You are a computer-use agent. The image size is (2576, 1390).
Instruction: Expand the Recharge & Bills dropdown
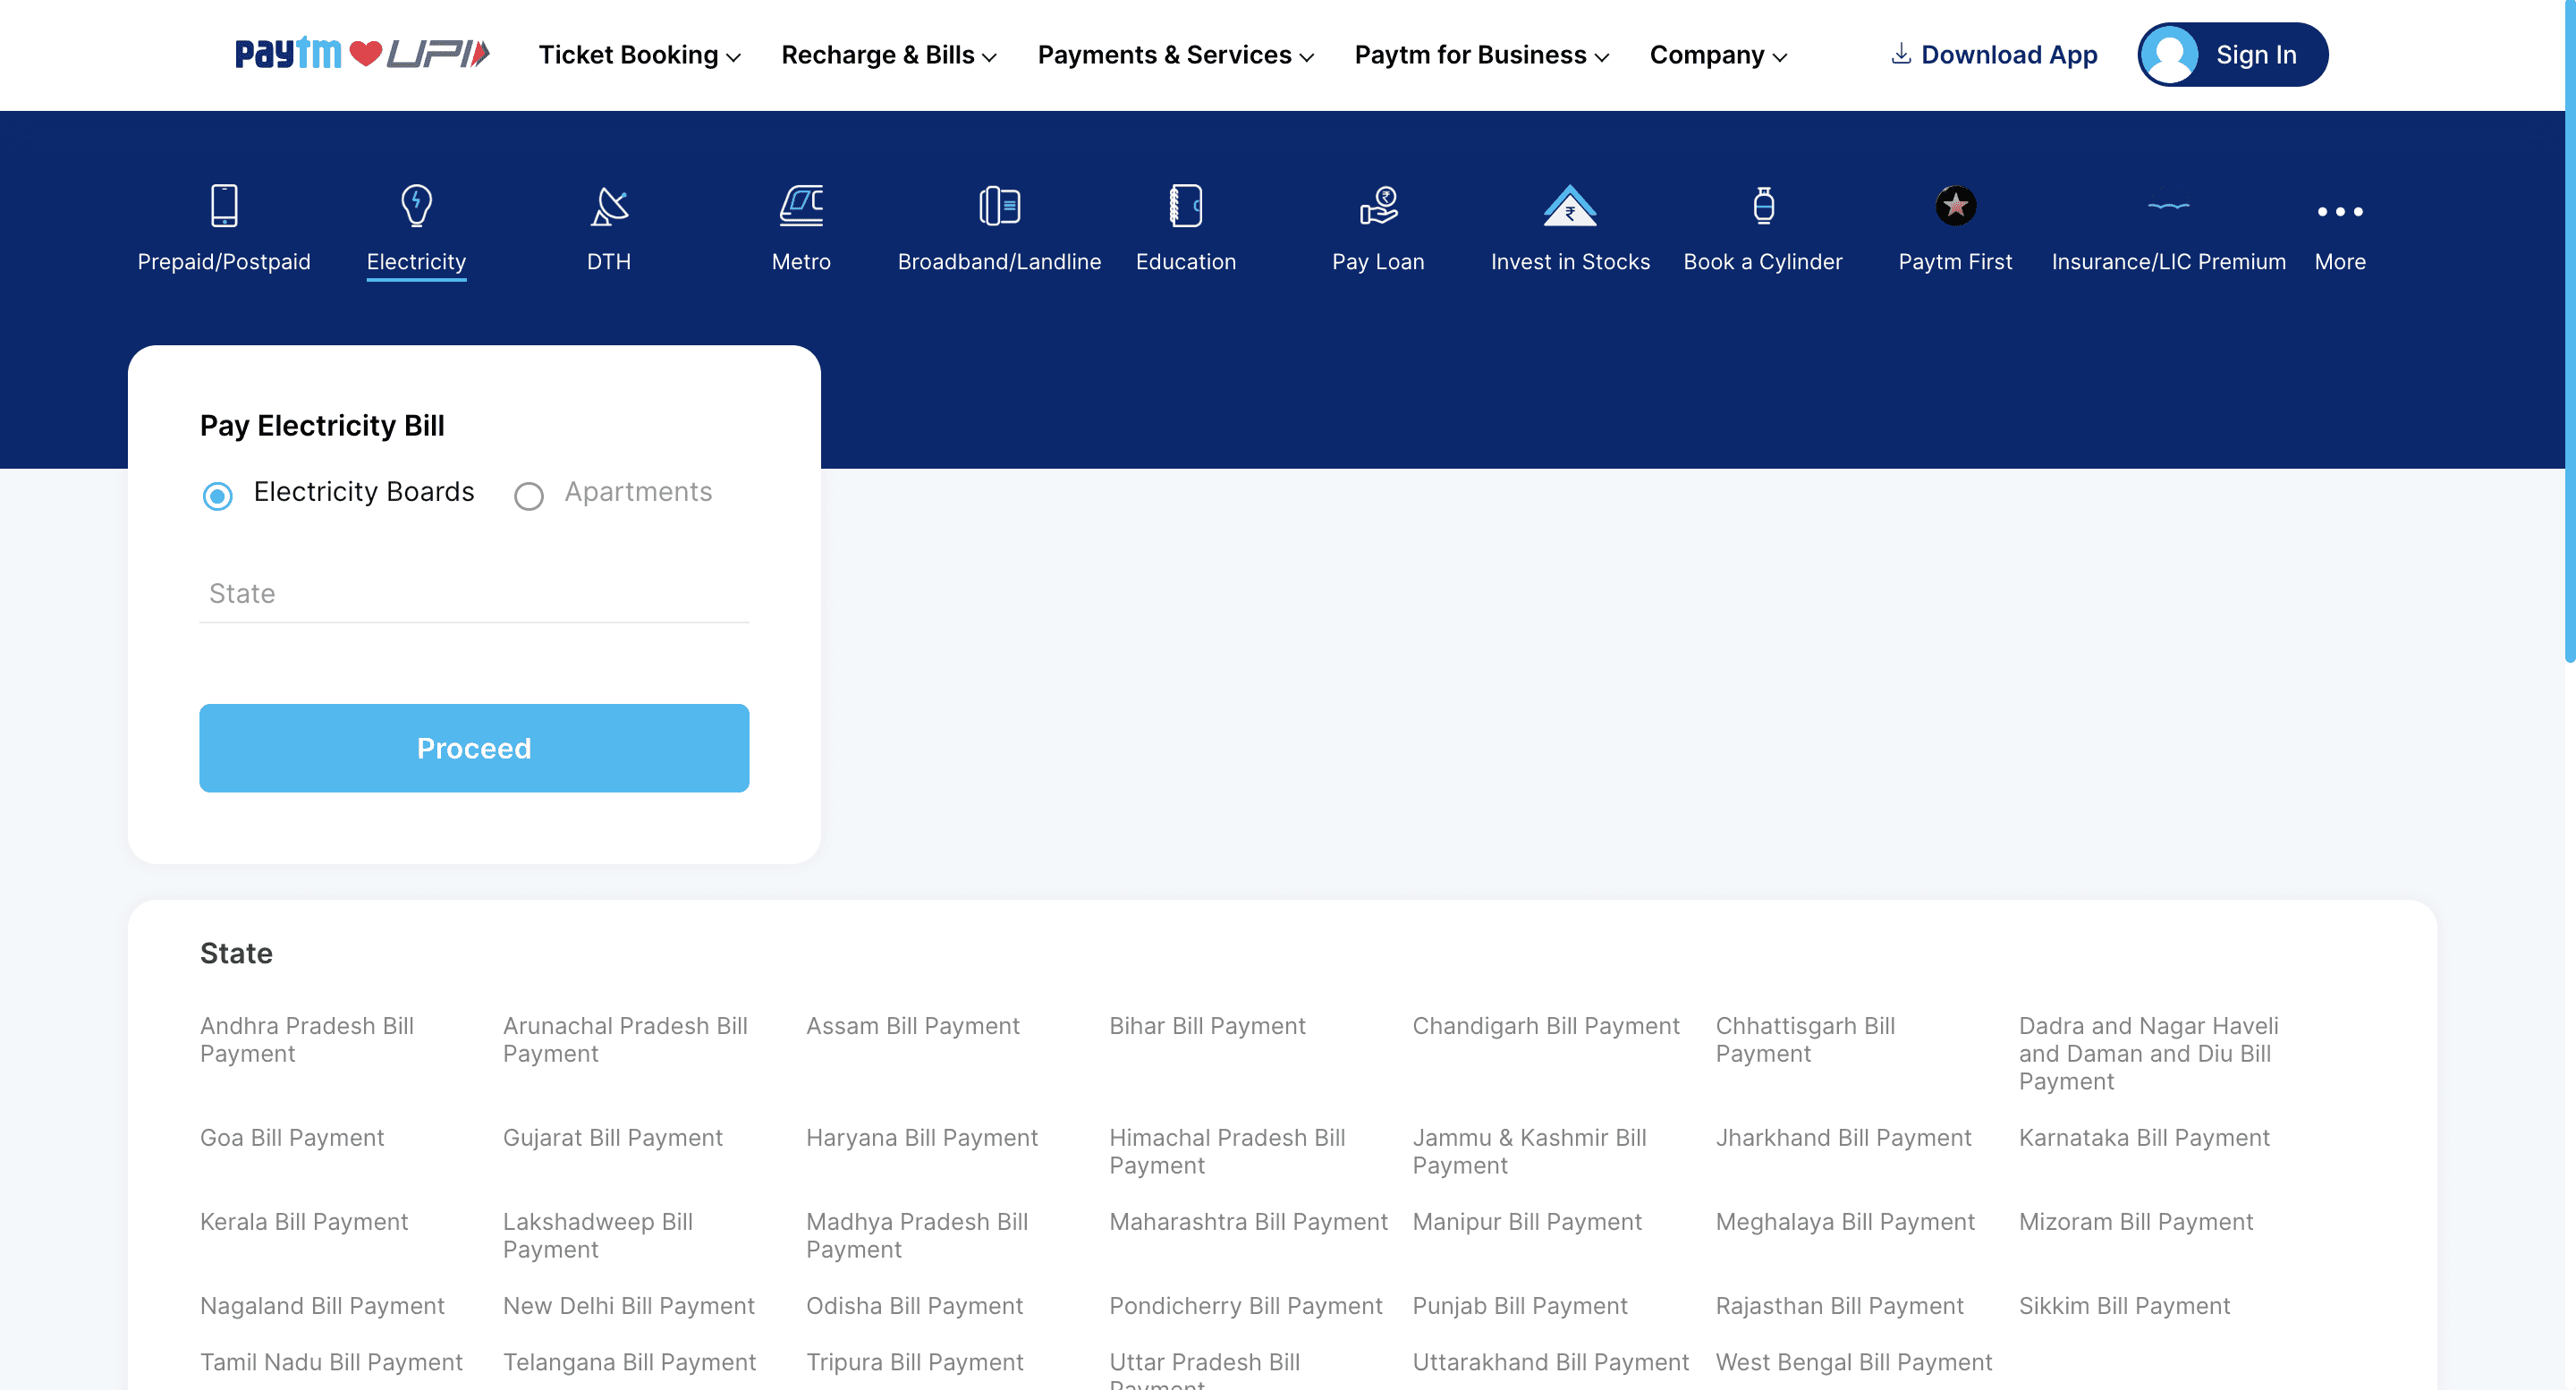pyautogui.click(x=889, y=55)
